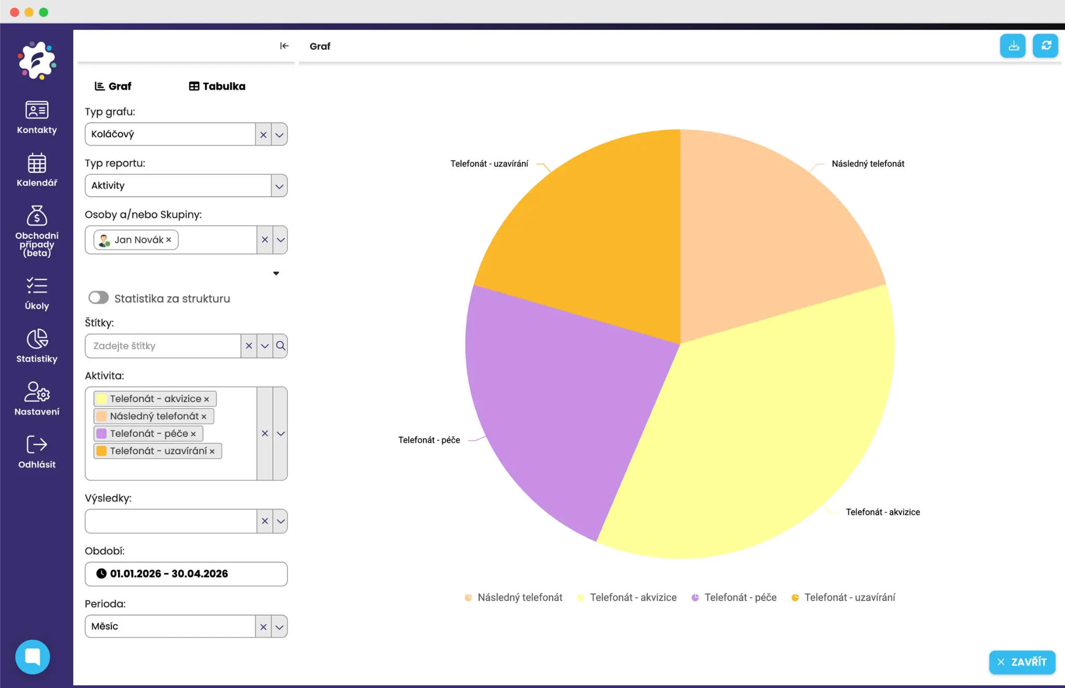Select the Graf tab
The width and height of the screenshot is (1065, 688).
113,86
